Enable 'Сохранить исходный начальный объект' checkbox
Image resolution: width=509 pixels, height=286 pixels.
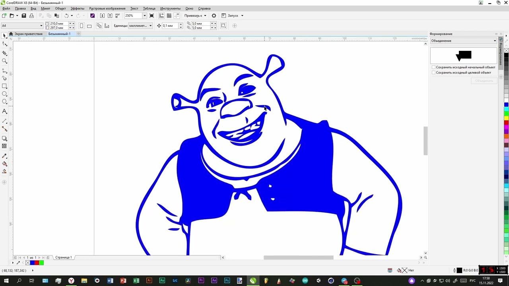433,67
